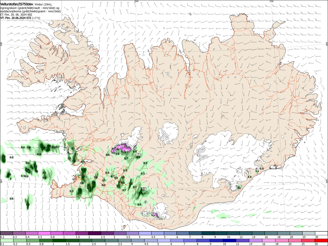Click the '(+7 h)' forecast offset text
The width and height of the screenshot is (328, 246).
(x=36, y=18)
